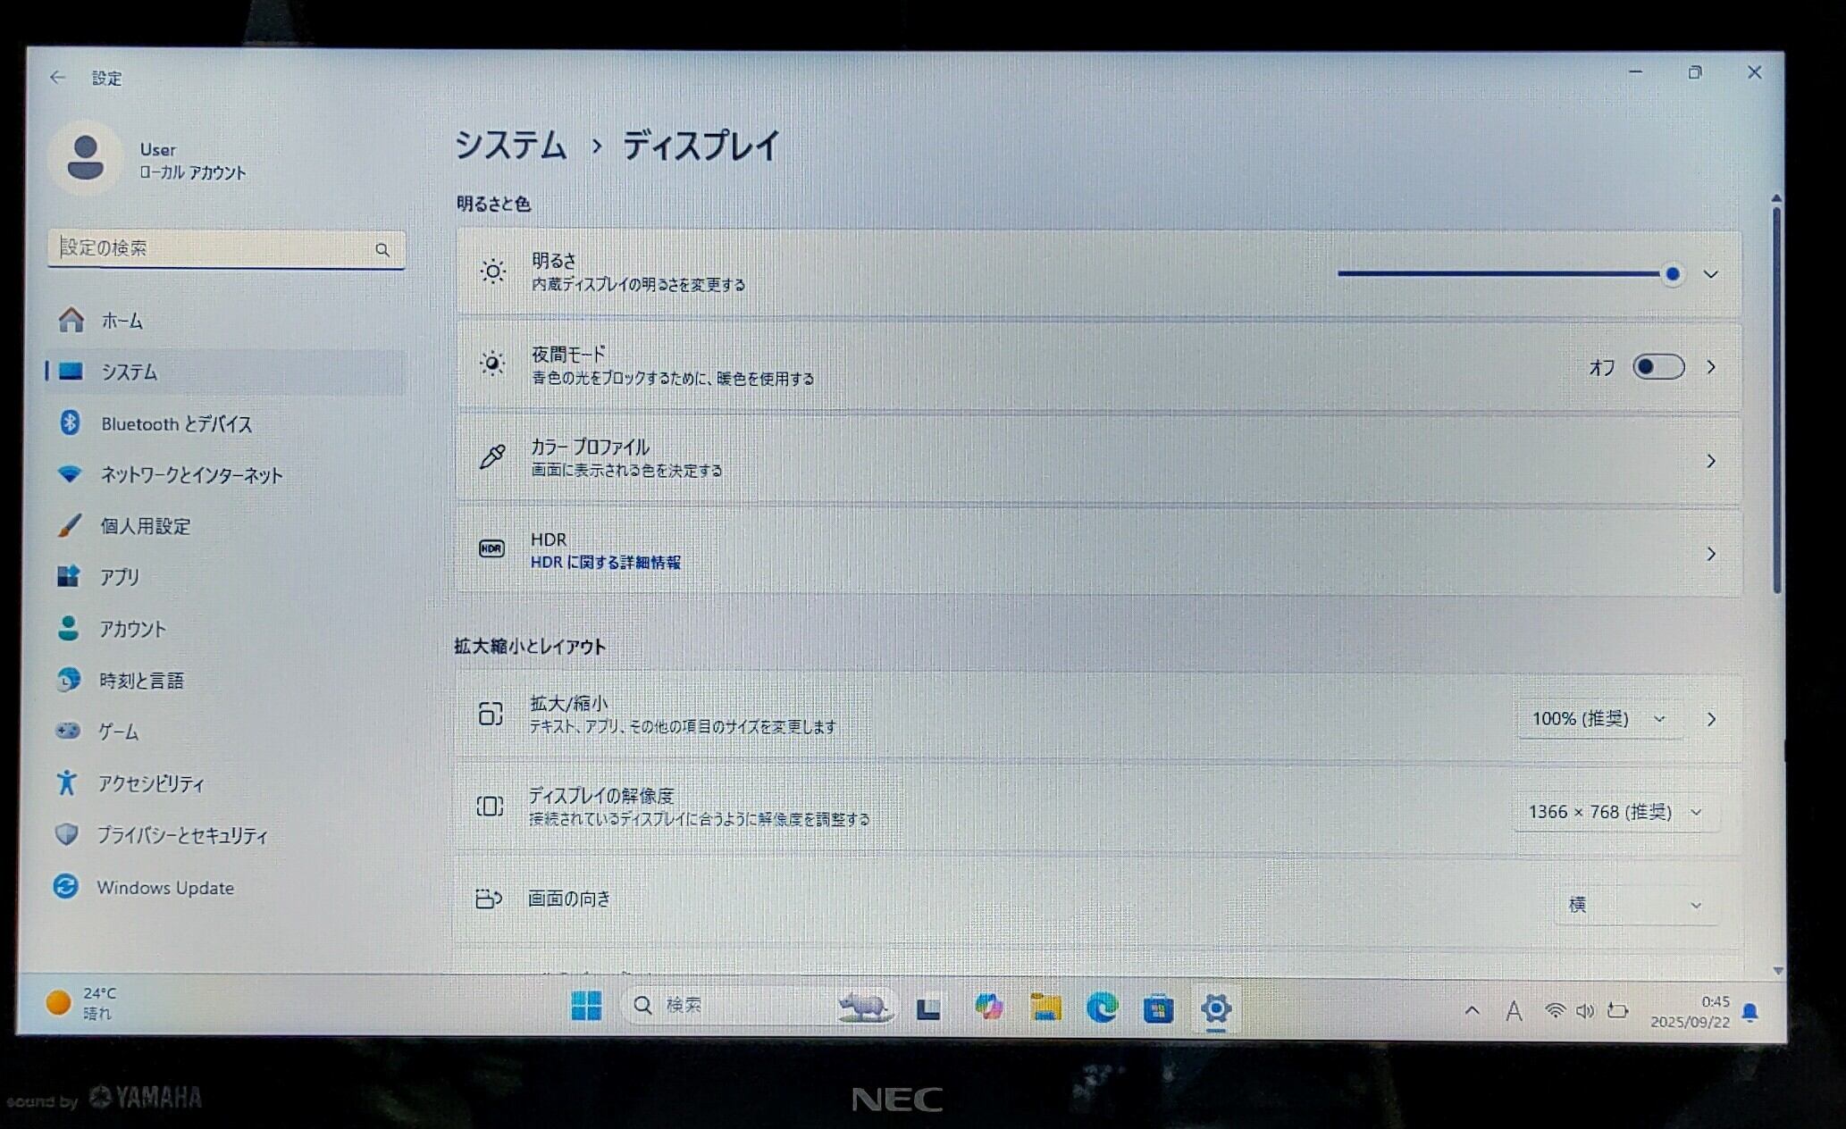
Task: Open the HDR に関する詳細情報 link
Action: (x=606, y=563)
